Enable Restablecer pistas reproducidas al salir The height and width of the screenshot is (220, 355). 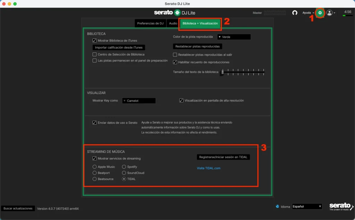[175, 54]
